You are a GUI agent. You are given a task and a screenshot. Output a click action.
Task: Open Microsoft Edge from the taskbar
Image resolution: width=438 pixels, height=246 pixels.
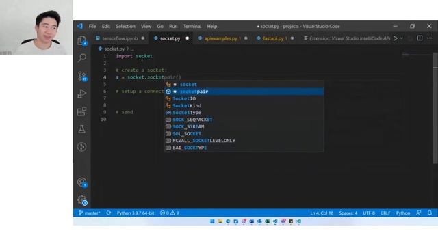point(228,221)
